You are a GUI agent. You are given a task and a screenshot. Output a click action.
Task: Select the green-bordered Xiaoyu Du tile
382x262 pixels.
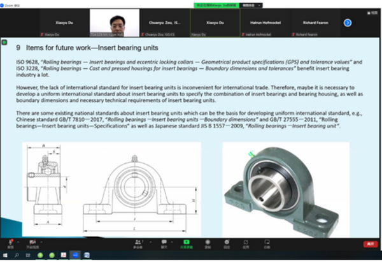pyautogui.click(x=215, y=23)
